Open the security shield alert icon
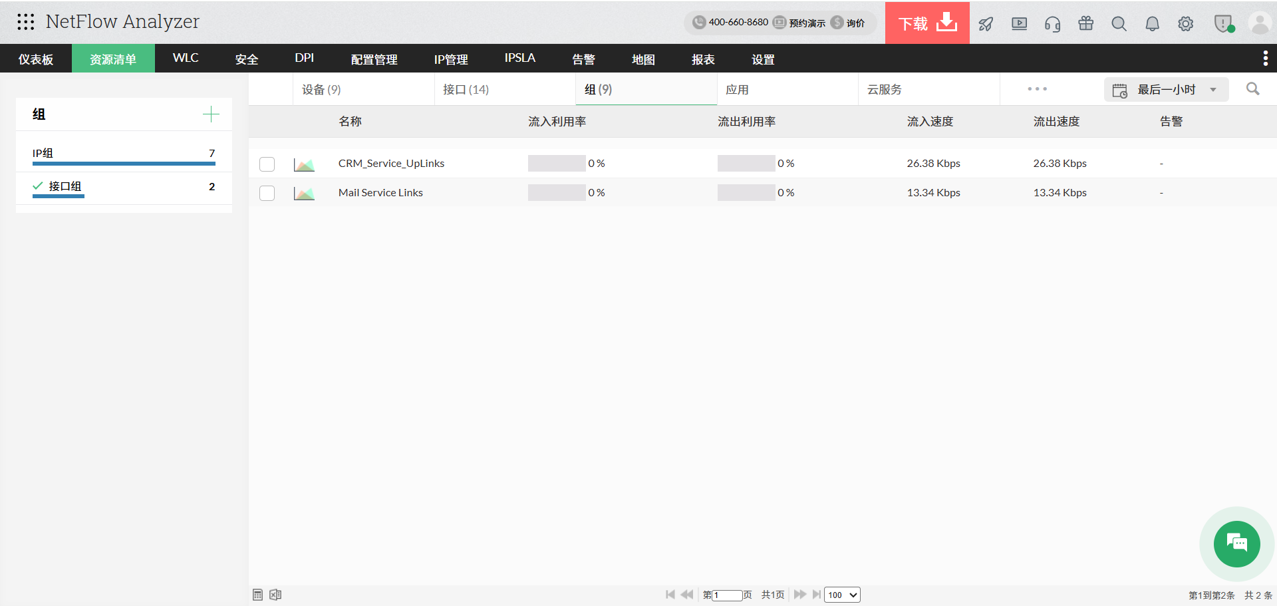Image resolution: width=1277 pixels, height=606 pixels. (x=1224, y=23)
